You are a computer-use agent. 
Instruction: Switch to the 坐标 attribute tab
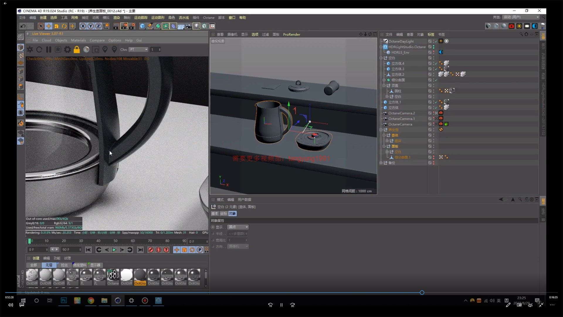(223, 214)
